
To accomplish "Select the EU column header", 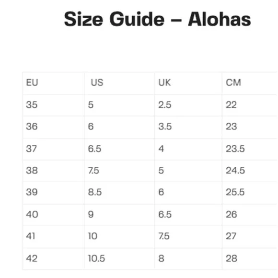I will point(54,83).
